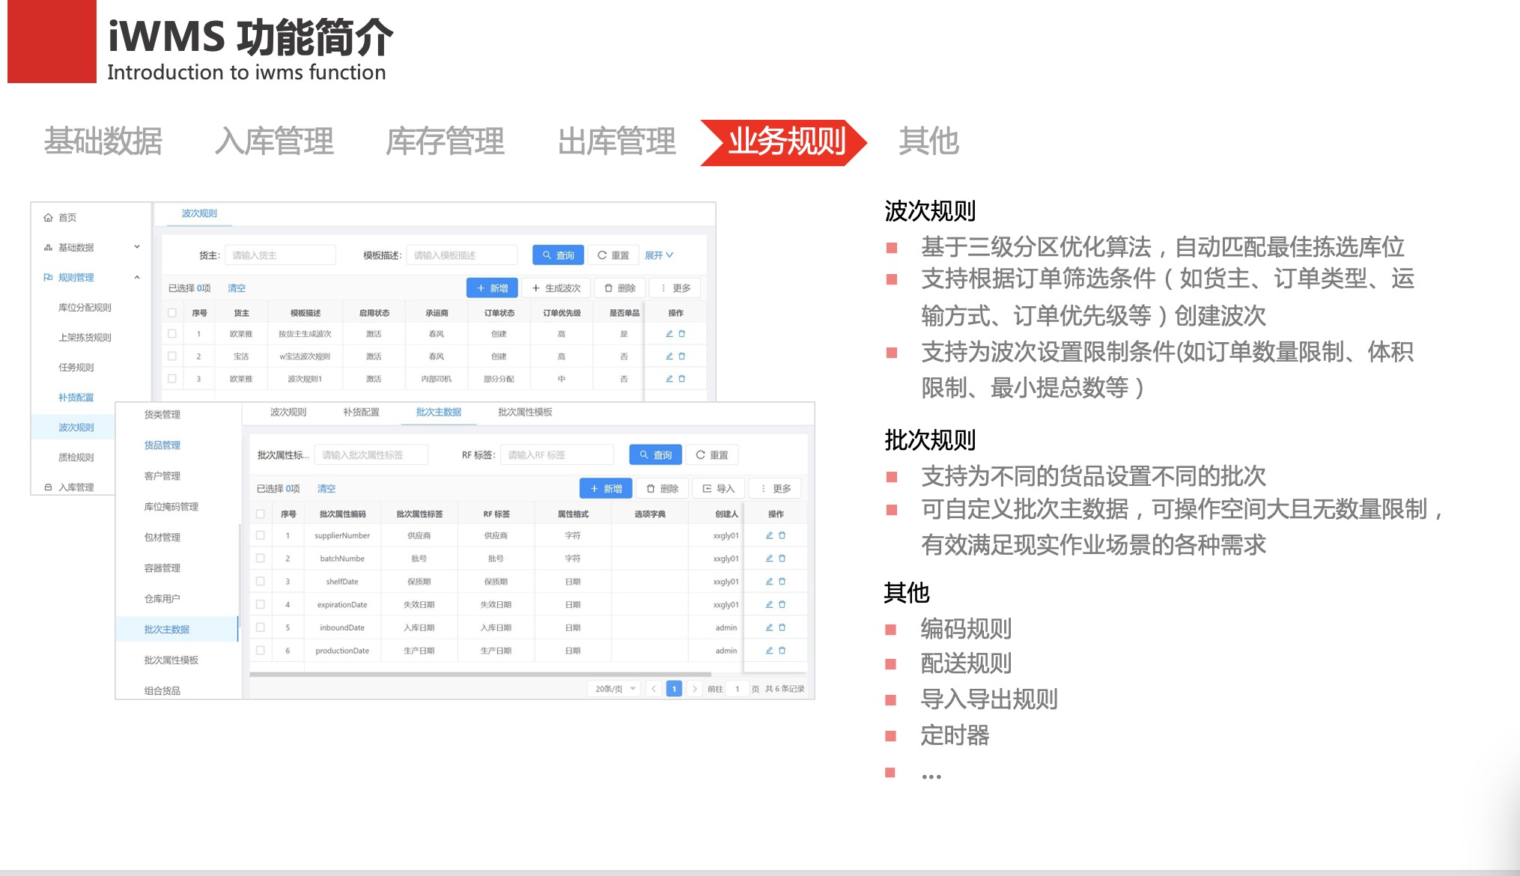Expand the sidebar 基础数据 menu chevron

point(137,247)
